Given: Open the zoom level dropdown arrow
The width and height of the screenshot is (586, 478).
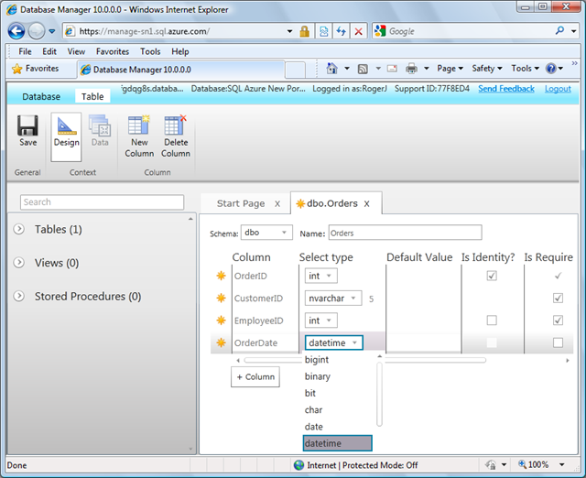Looking at the screenshot, I should pyautogui.click(x=561, y=465).
